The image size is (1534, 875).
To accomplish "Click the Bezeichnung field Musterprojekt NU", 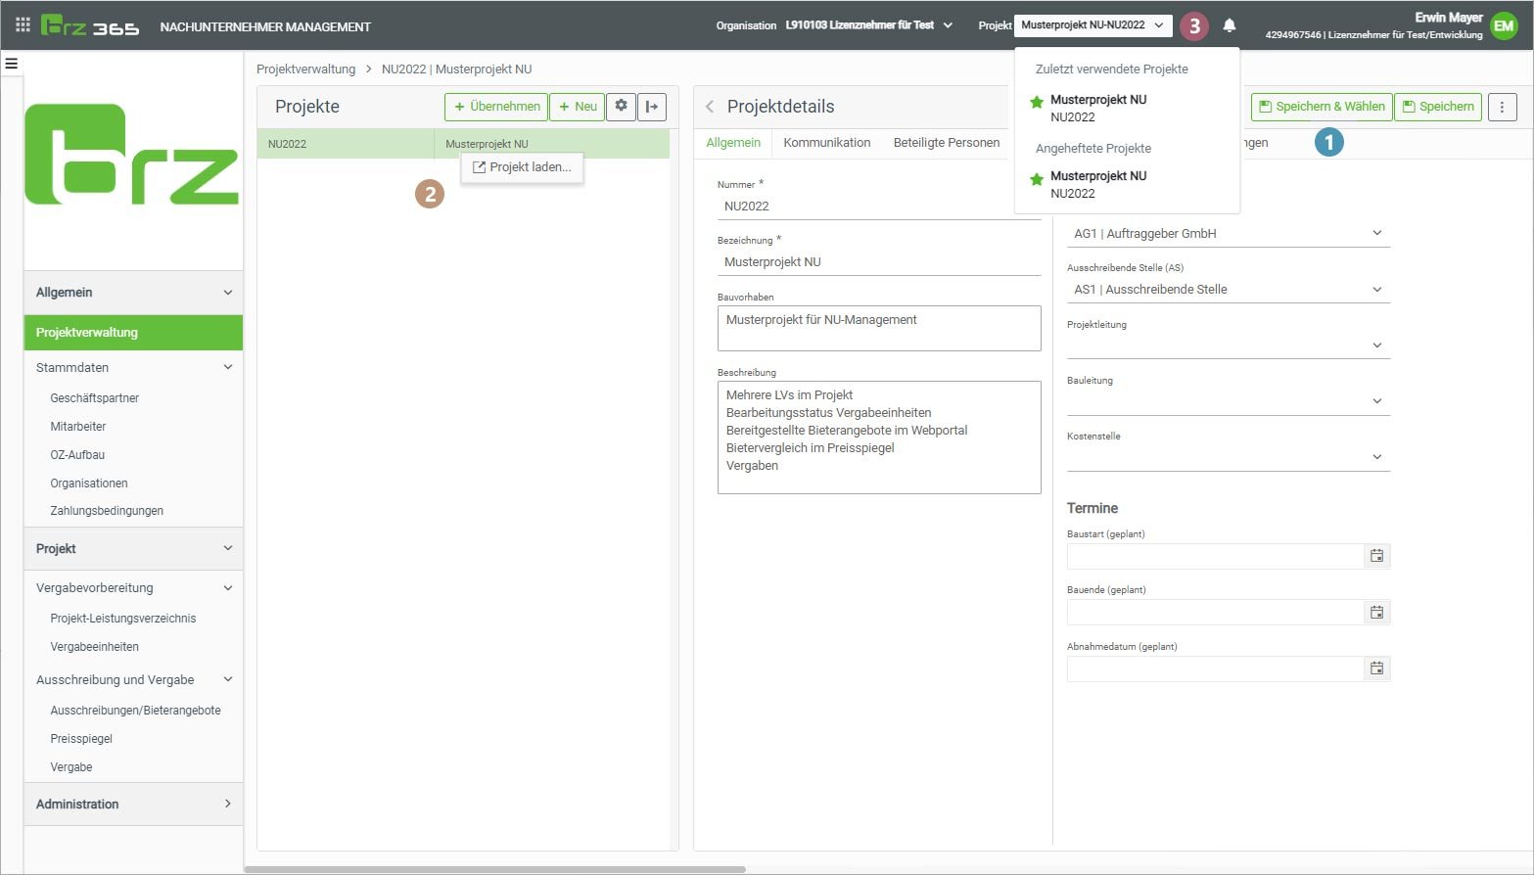I will 879,262.
